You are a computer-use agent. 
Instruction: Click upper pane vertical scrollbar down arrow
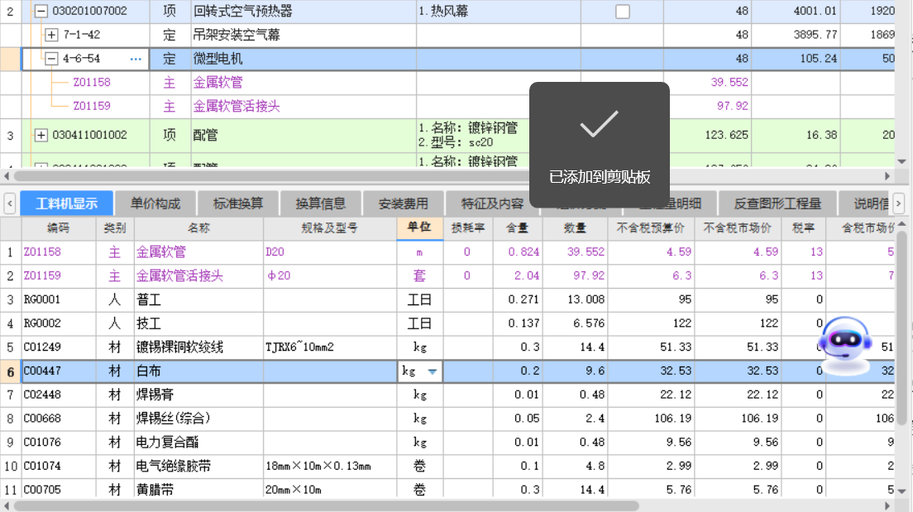[901, 161]
